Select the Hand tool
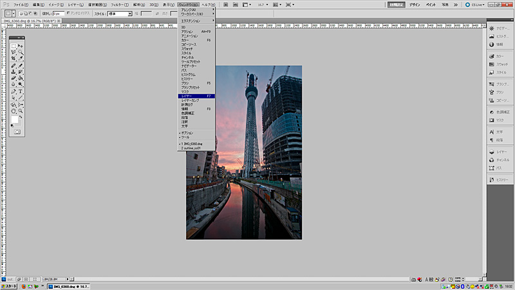Viewport: 515px width, 290px height. [14, 111]
